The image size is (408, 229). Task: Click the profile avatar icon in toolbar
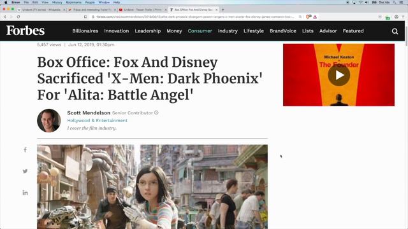pyautogui.click(x=397, y=17)
